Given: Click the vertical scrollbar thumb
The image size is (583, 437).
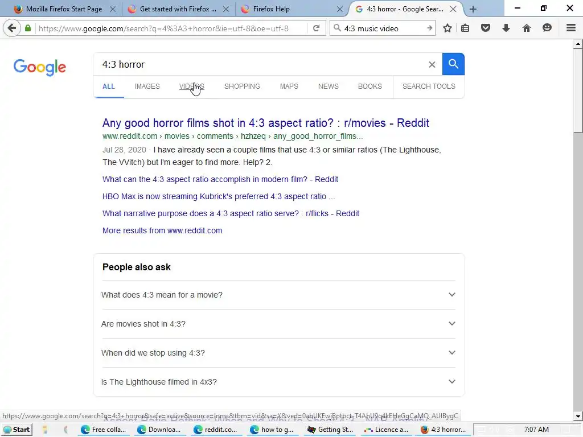Looking at the screenshot, I should click(578, 90).
